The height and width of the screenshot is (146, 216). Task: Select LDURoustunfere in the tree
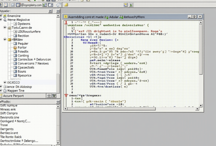click(29, 32)
